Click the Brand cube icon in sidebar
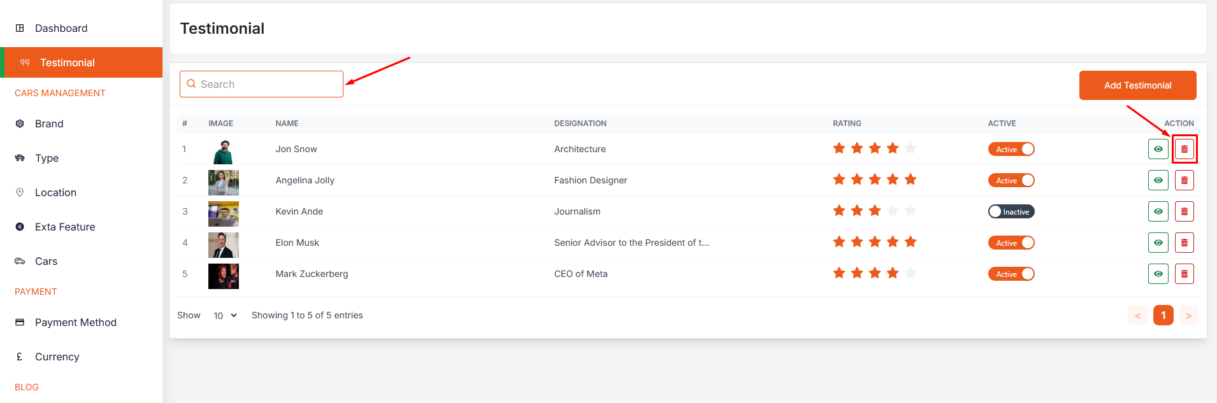Image resolution: width=1217 pixels, height=403 pixels. tap(20, 124)
